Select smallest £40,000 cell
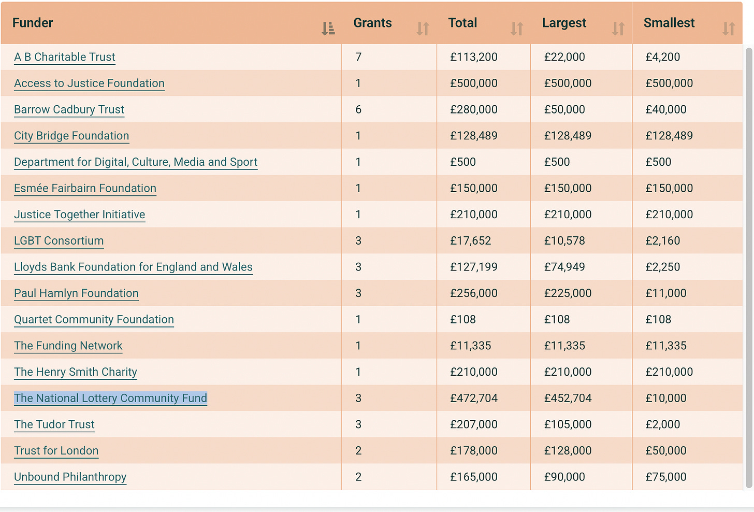 (x=666, y=109)
